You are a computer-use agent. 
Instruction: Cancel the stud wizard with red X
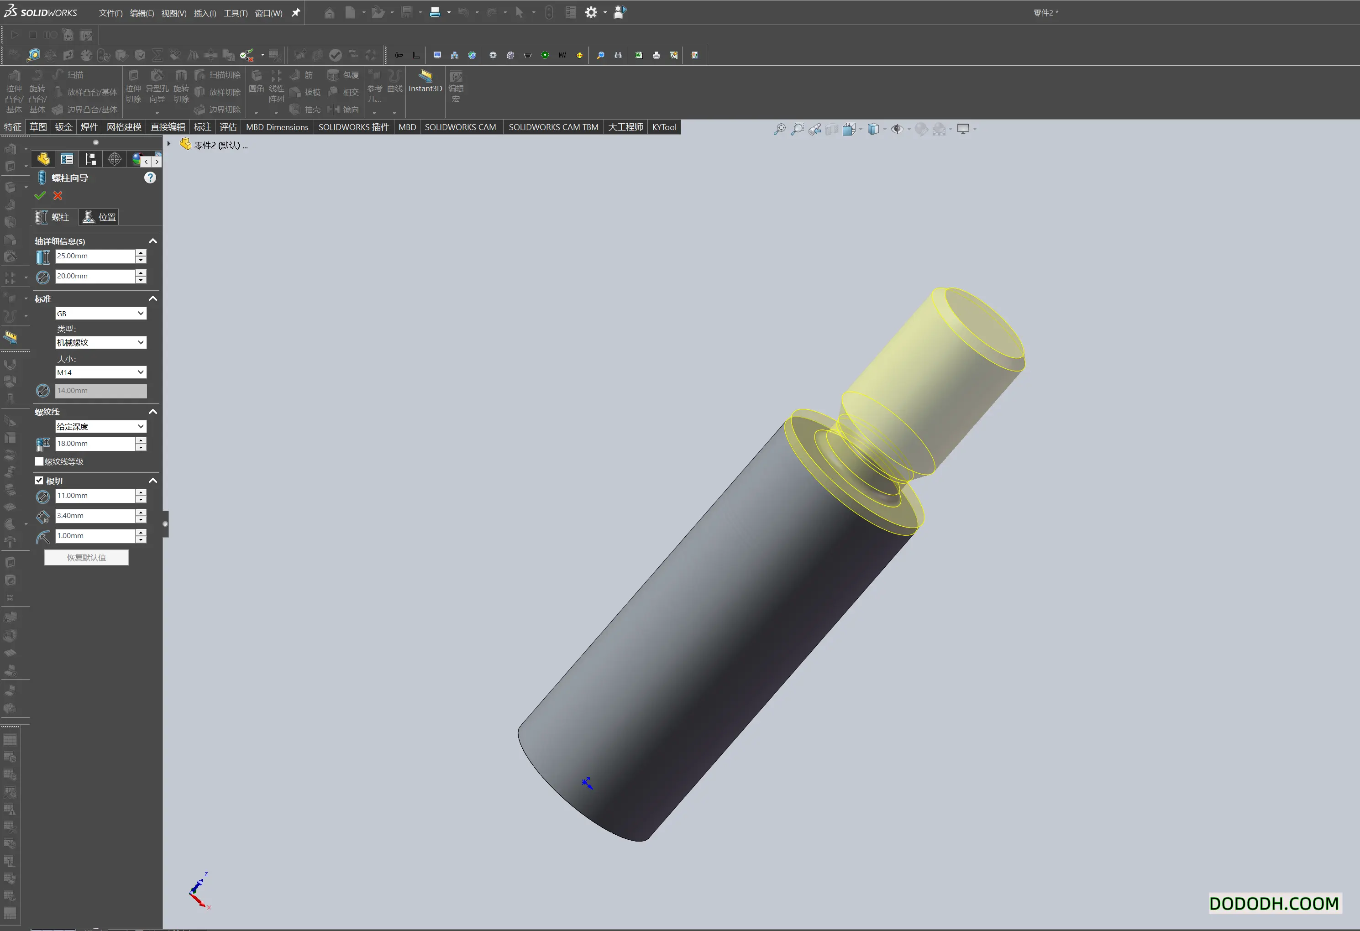point(58,195)
